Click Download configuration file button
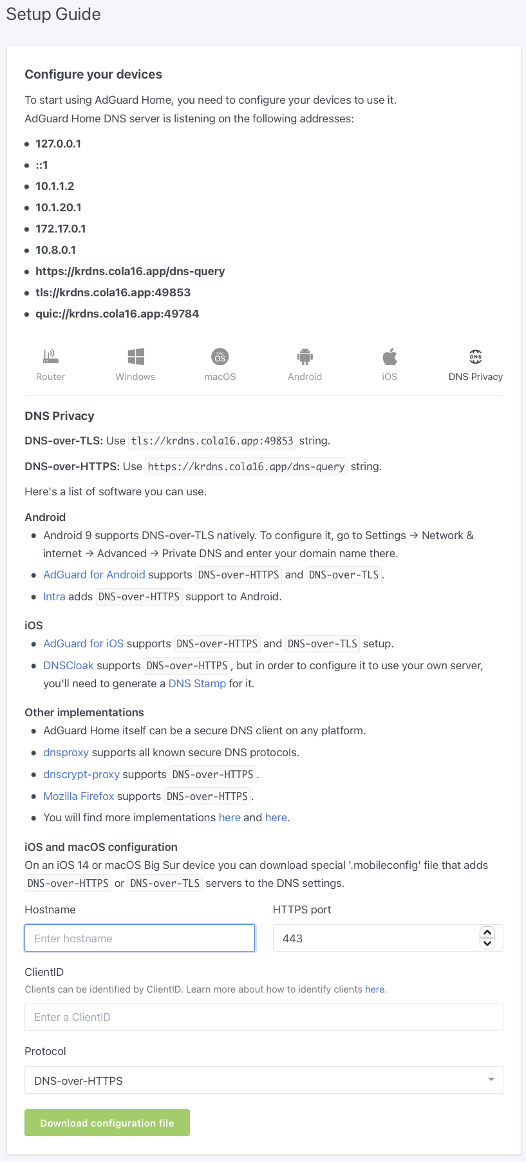The width and height of the screenshot is (526, 1162). (x=107, y=1123)
